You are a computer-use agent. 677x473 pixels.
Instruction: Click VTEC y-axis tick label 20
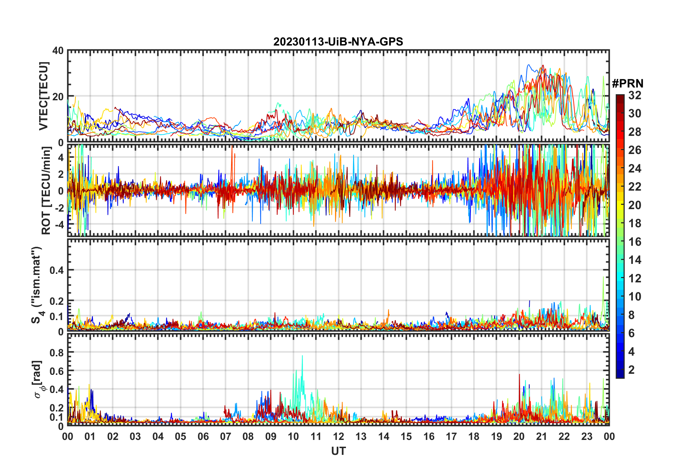click(x=58, y=96)
